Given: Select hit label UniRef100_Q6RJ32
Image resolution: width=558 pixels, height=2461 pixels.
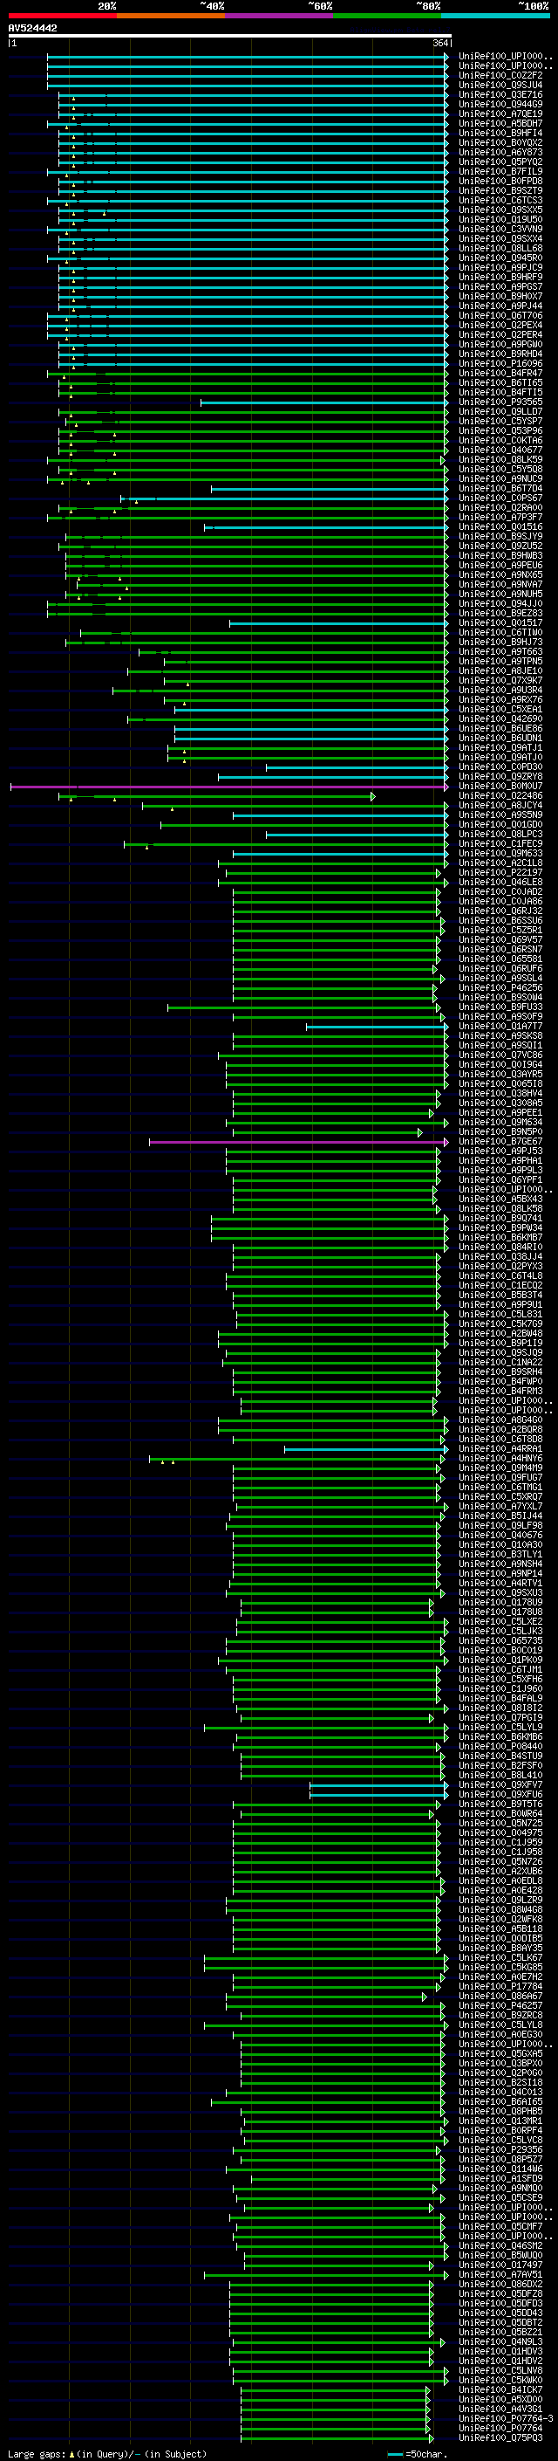Looking at the screenshot, I should coord(500,911).
